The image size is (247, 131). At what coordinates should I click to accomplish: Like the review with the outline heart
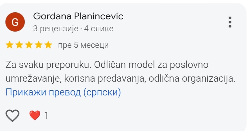click(x=12, y=115)
